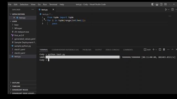Open Sample Deployment file
Image resolution: width=177 pixels, height=99 pixels.
pos(23,42)
